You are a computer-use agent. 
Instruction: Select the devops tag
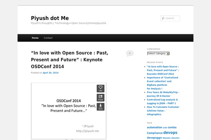170,133
